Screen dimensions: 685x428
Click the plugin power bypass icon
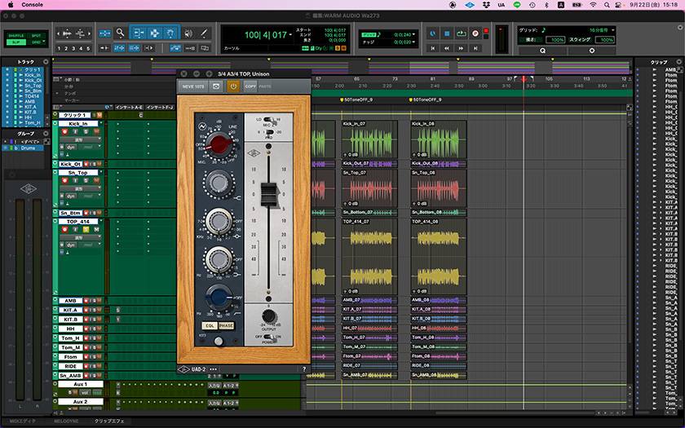click(x=233, y=86)
